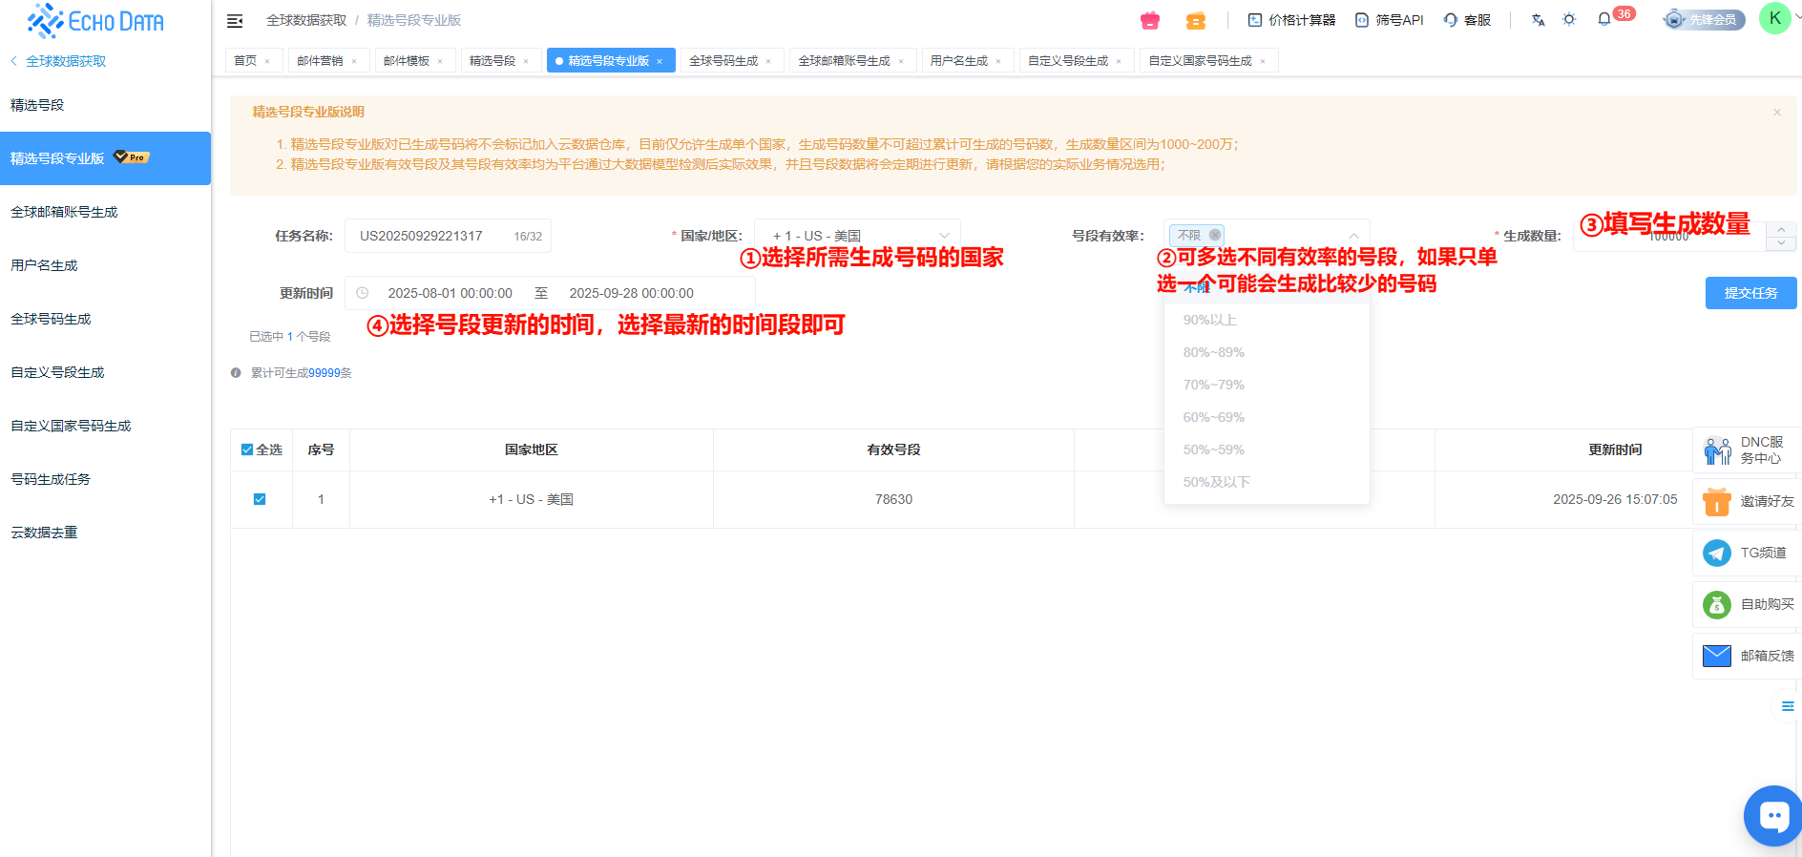Viewport: 1802px width, 857px height.
Task: Collapse the sidebar menu toggle icon
Action: click(235, 21)
